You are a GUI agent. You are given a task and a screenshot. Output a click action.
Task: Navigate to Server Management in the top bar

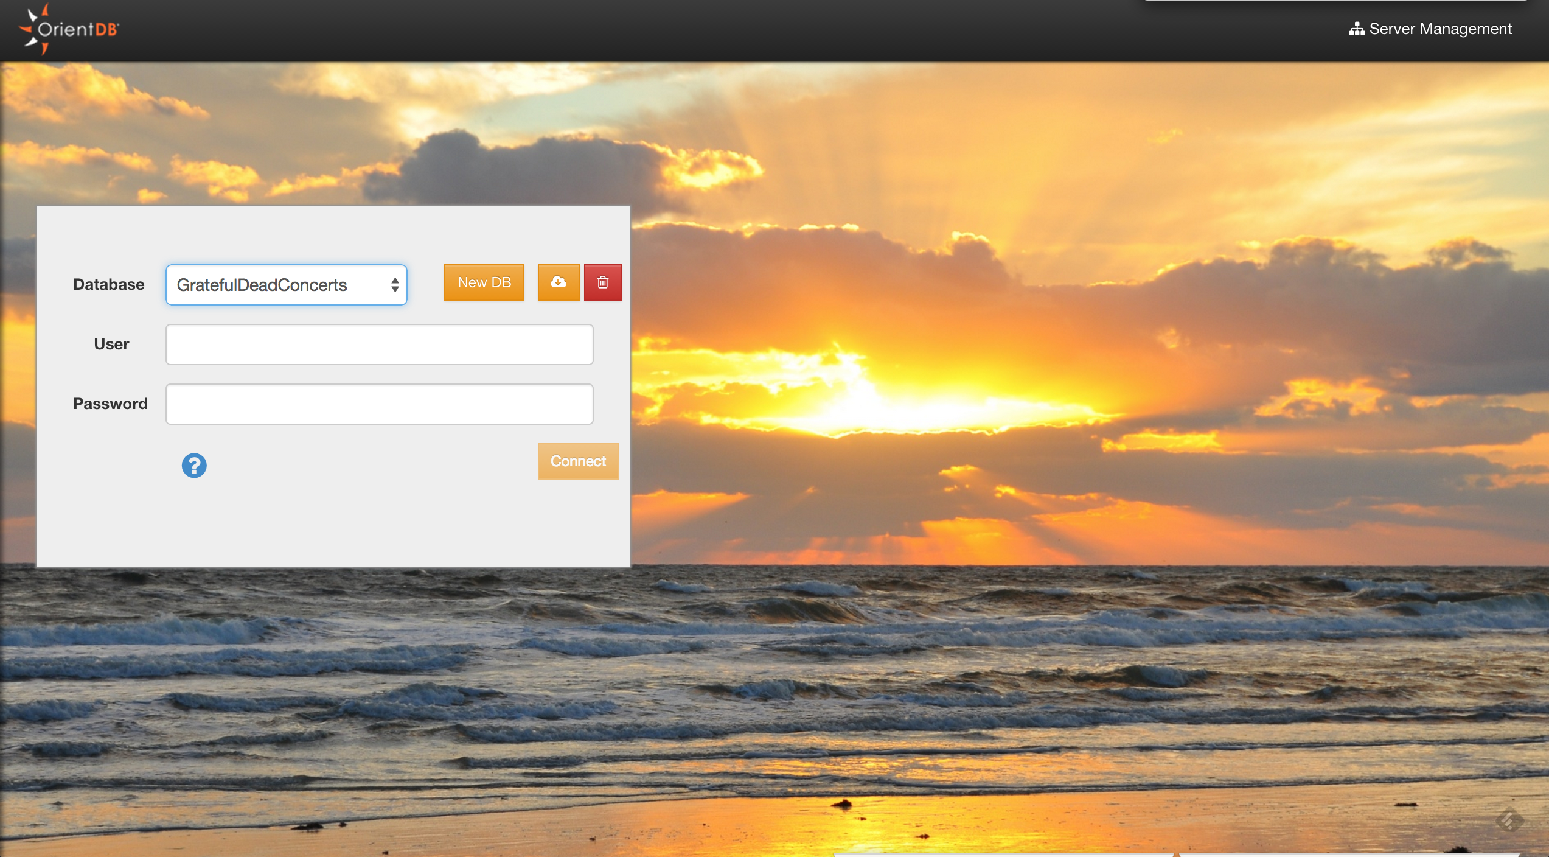pos(1439,28)
